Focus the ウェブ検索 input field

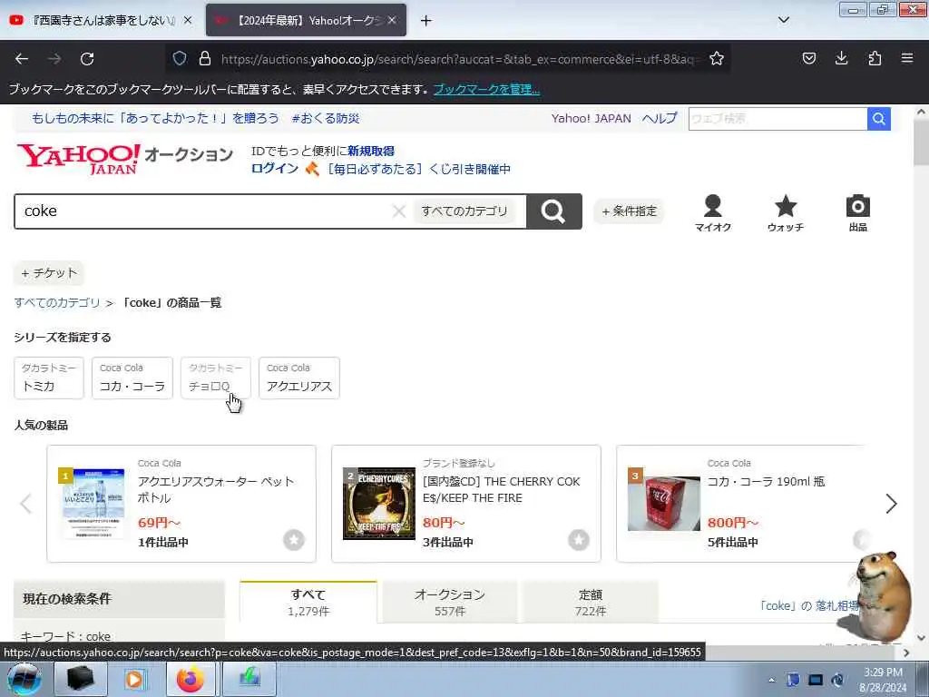(x=777, y=119)
